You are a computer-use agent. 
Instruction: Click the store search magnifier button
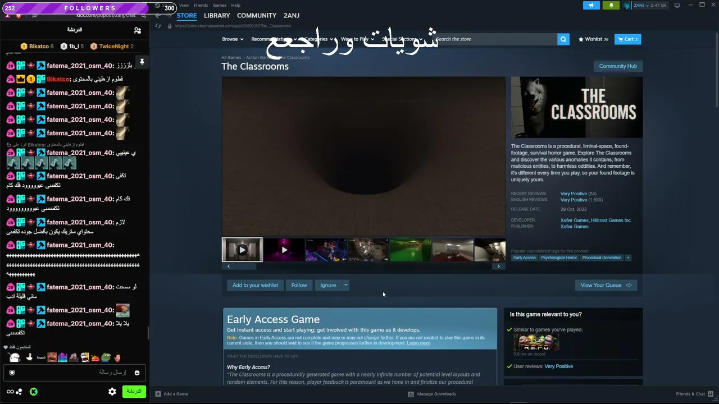[563, 39]
